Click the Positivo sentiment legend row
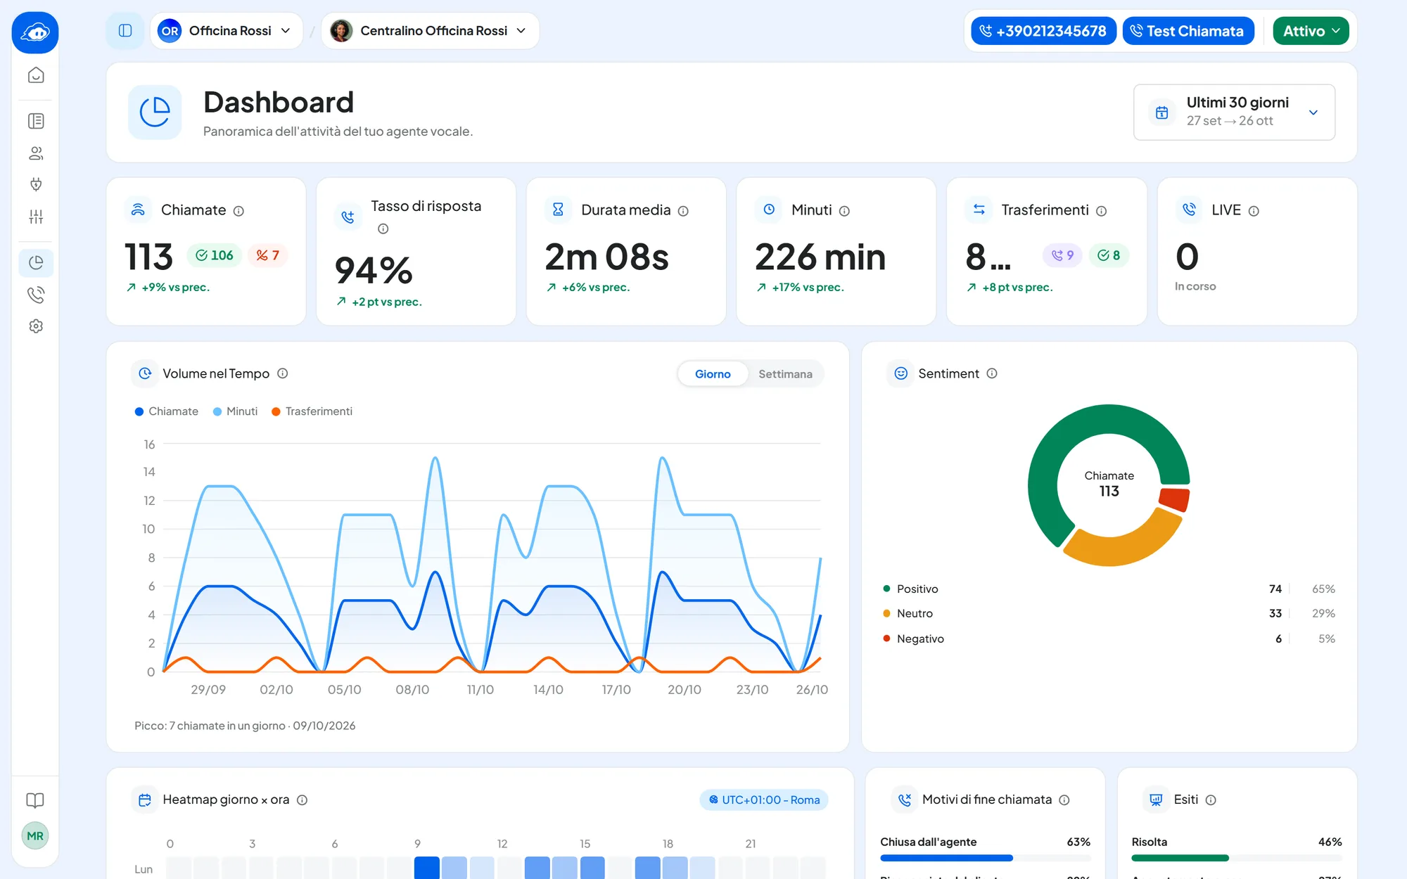 [1109, 589]
